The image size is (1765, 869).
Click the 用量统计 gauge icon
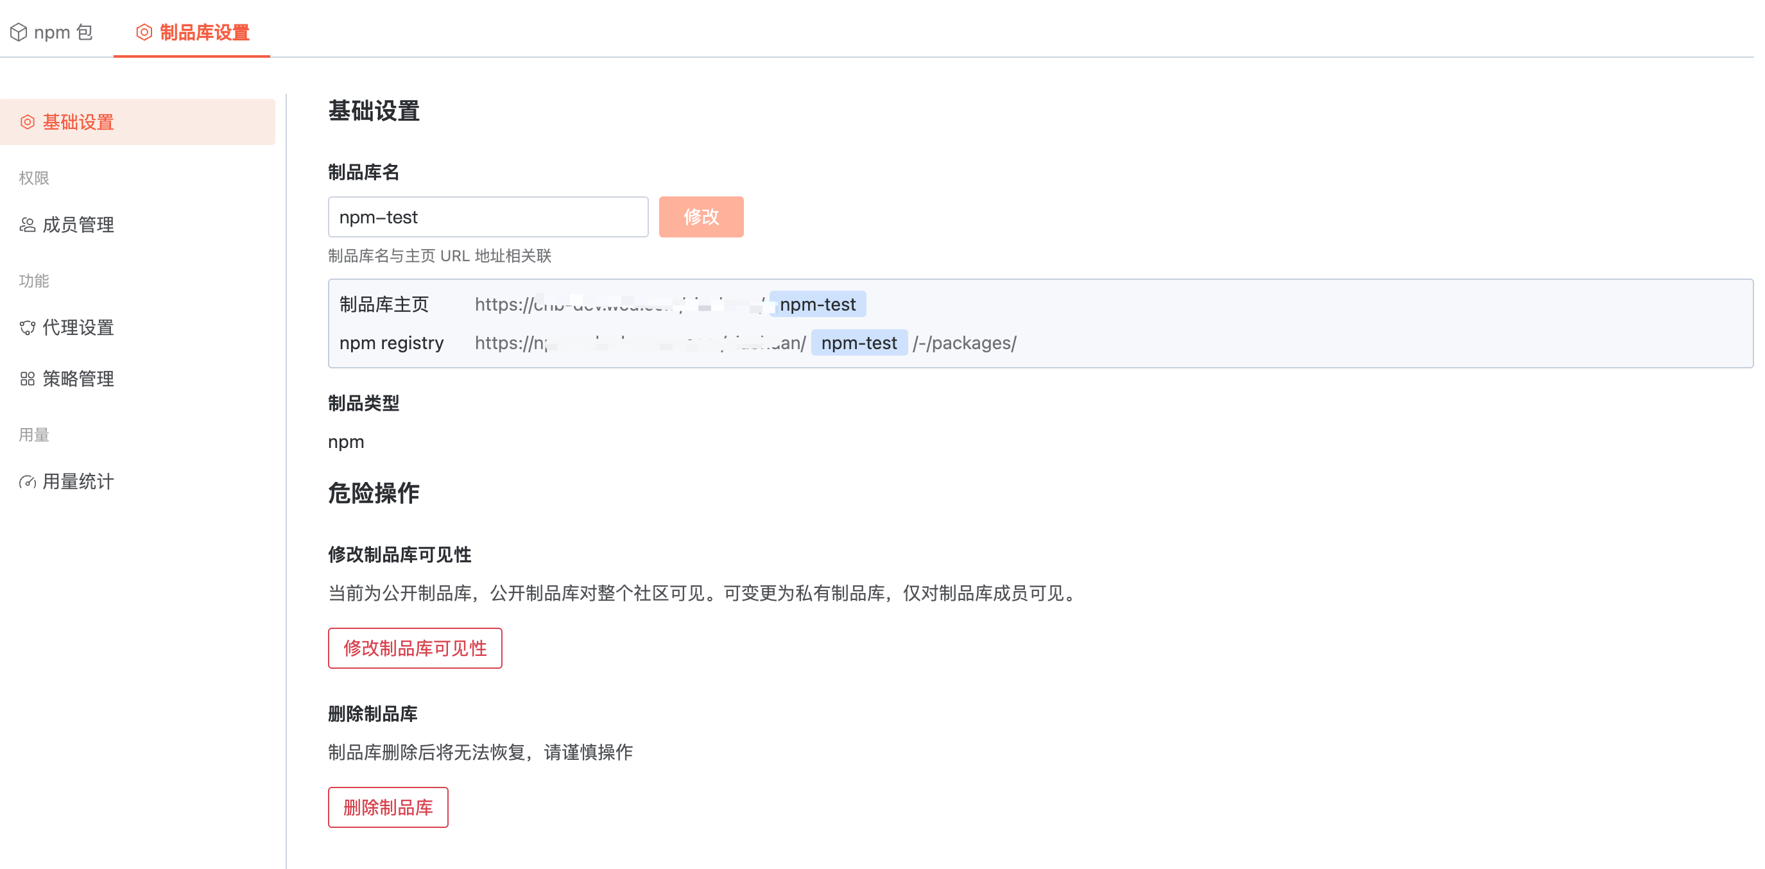(x=28, y=482)
